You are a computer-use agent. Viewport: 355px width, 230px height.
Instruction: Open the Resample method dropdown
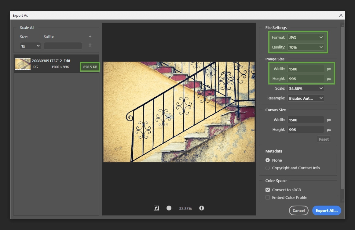pyautogui.click(x=306, y=98)
